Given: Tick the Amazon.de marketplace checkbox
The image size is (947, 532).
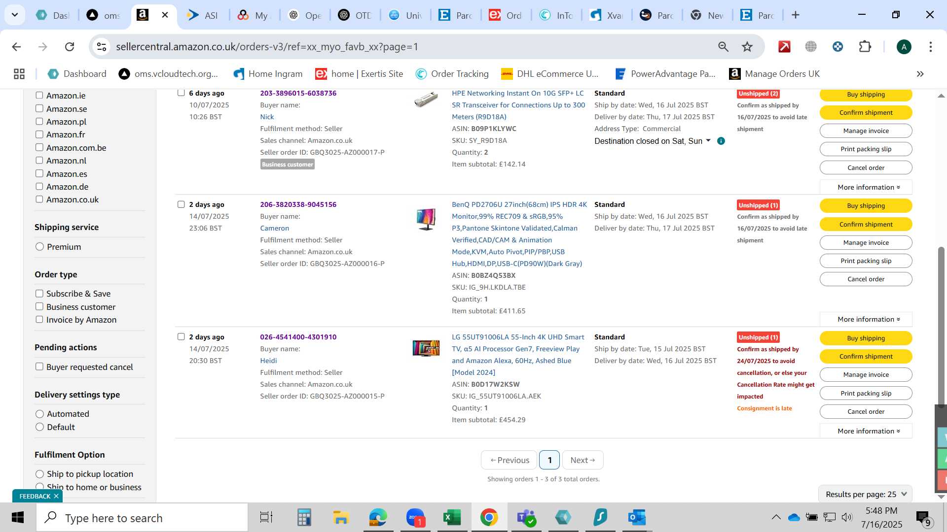Looking at the screenshot, I should pyautogui.click(x=39, y=186).
